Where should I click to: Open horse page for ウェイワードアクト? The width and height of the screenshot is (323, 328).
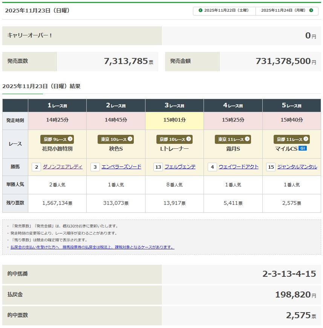coord(239,167)
